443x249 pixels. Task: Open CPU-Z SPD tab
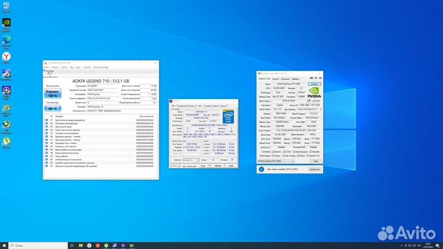click(x=200, y=106)
